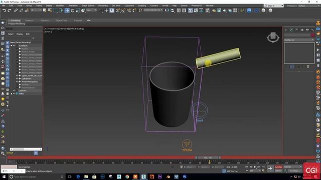Open File Explorer from the taskbar
Viewport: 321px width, 180px height.
pos(86,176)
